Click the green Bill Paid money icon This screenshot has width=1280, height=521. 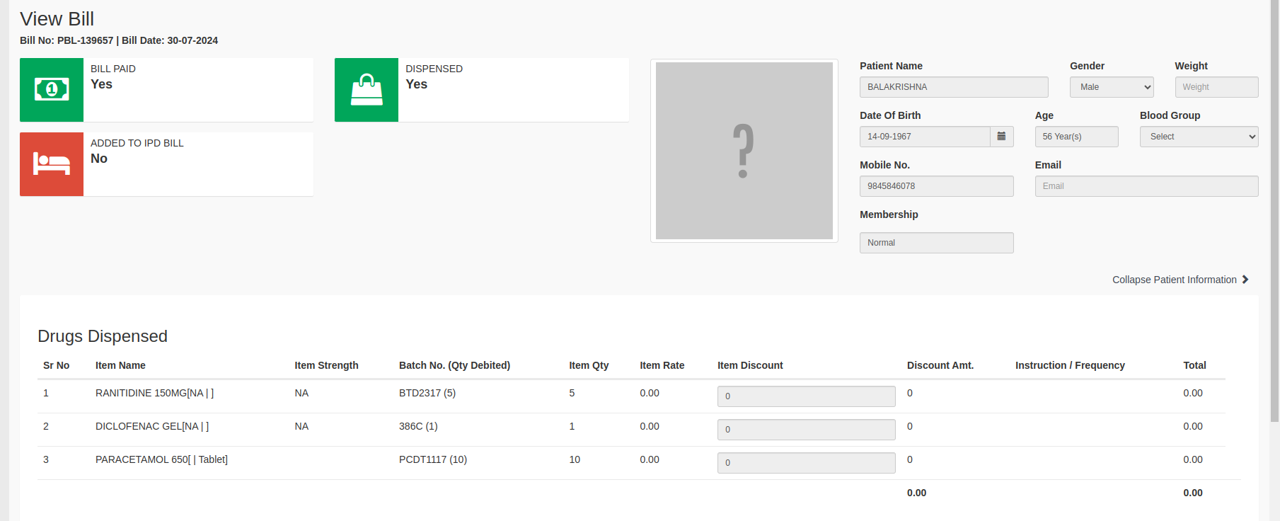pos(52,90)
